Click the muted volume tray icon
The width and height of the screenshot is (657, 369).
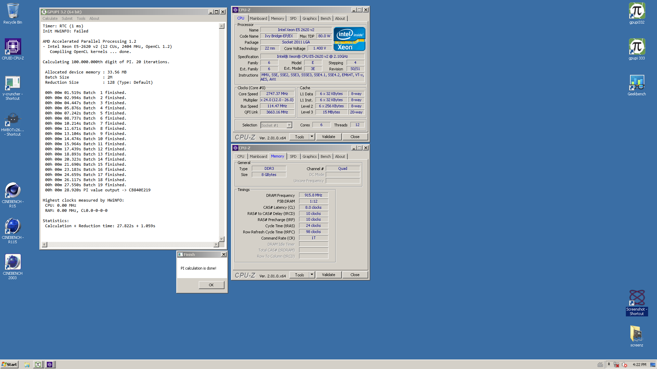[x=624, y=365]
